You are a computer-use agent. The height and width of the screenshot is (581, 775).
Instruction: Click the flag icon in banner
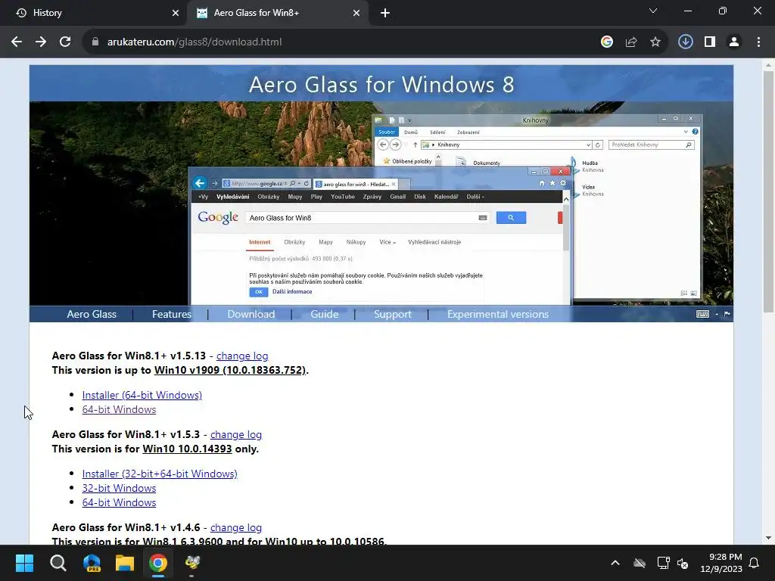[x=727, y=314]
